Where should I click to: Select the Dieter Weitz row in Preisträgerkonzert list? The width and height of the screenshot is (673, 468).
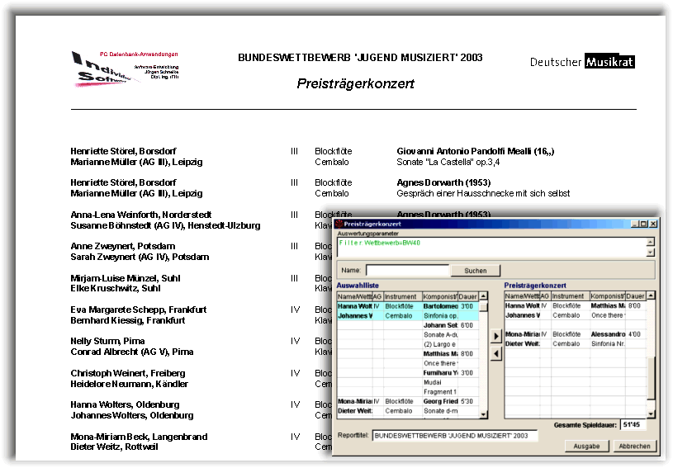pos(521,343)
